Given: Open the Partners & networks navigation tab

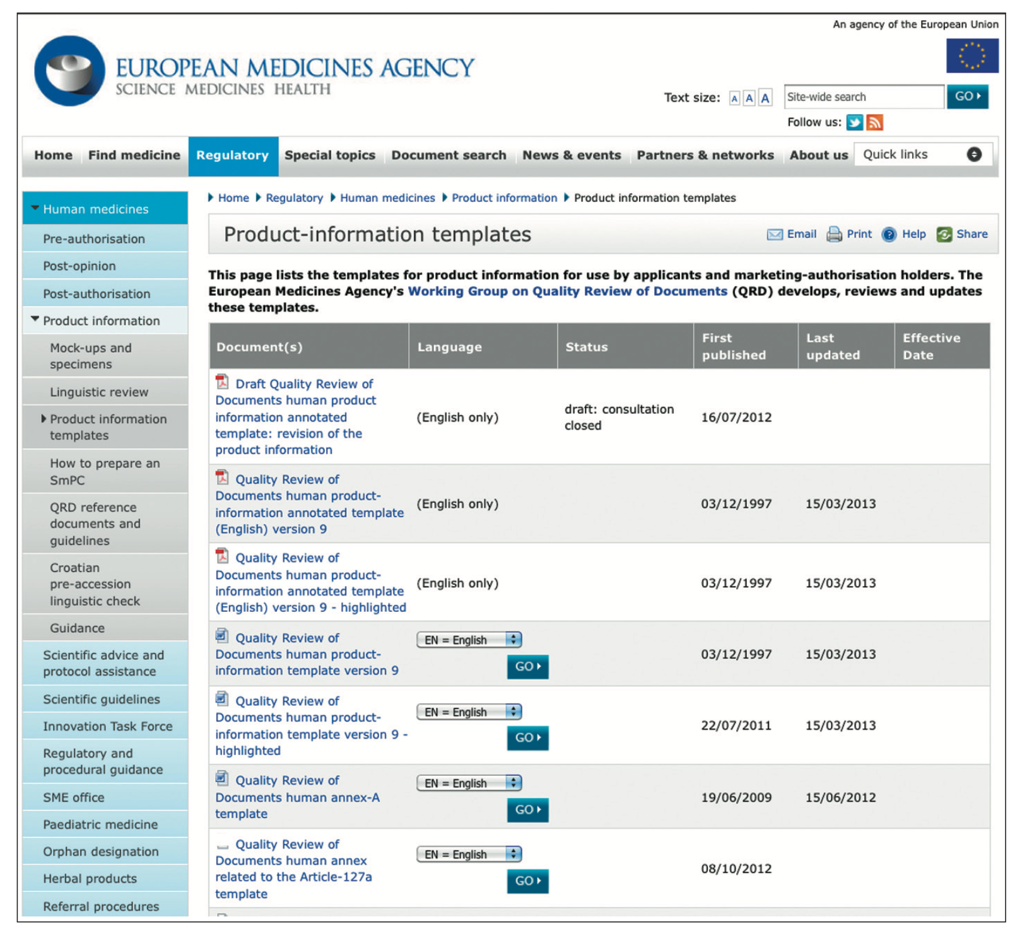Looking at the screenshot, I should [705, 155].
